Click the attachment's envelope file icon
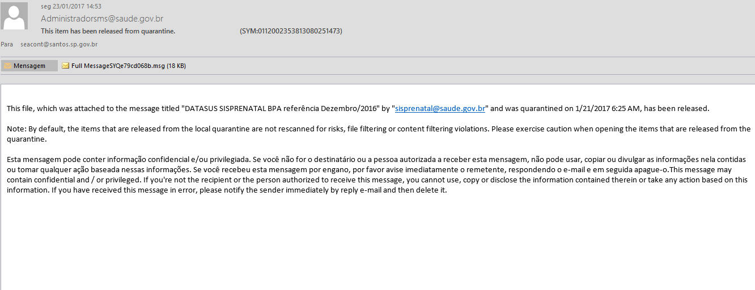755x290 pixels. (66, 66)
